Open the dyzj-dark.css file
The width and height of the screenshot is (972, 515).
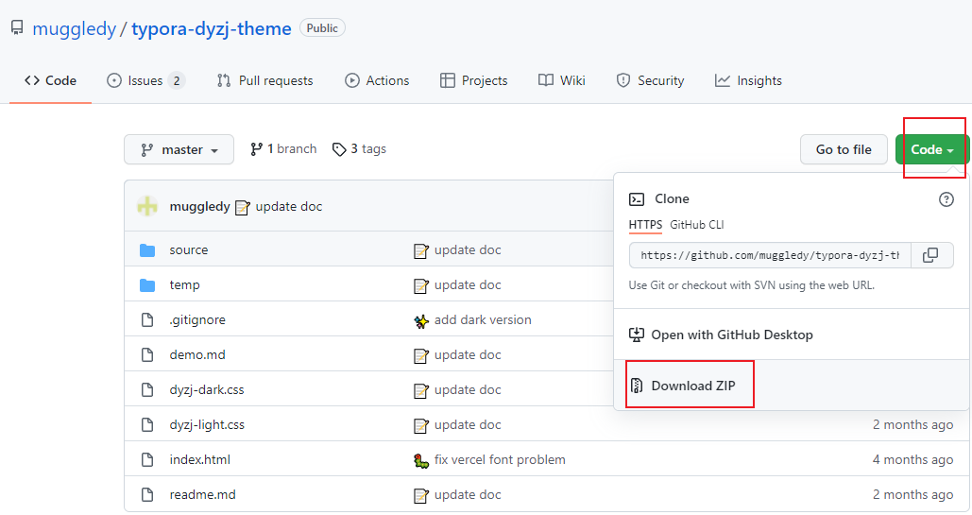click(207, 390)
